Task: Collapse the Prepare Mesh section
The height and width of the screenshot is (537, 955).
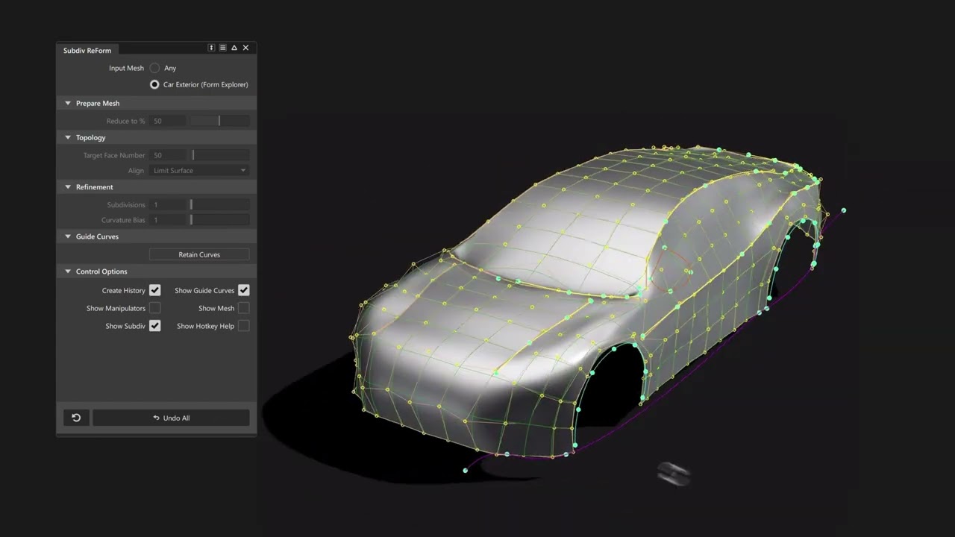Action: pyautogui.click(x=68, y=103)
